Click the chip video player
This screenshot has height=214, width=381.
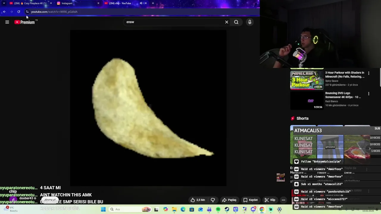[148, 108]
